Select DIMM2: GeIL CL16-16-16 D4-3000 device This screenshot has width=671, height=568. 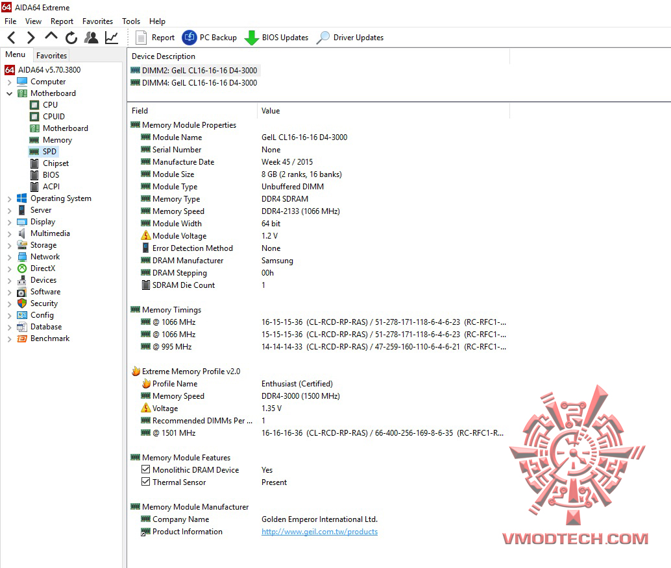[x=194, y=70]
